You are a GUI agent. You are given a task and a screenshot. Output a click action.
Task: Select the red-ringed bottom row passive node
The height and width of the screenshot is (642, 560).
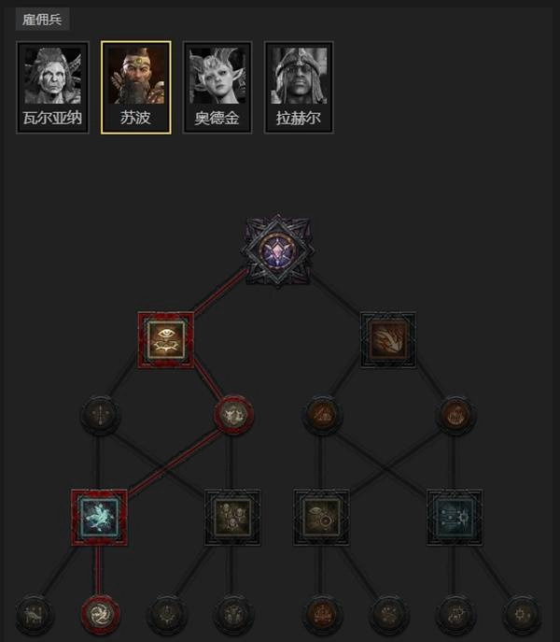[100, 615]
